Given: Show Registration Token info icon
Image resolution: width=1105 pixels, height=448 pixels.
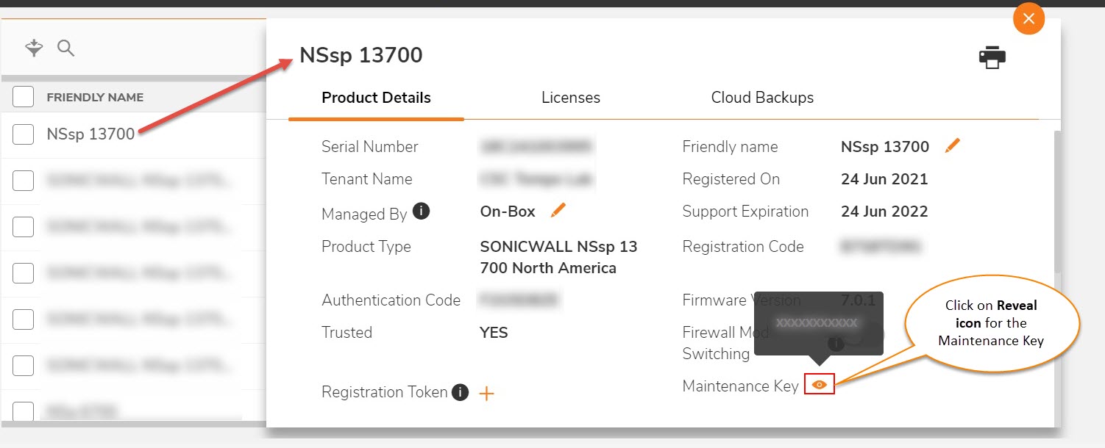Looking at the screenshot, I should (x=460, y=392).
